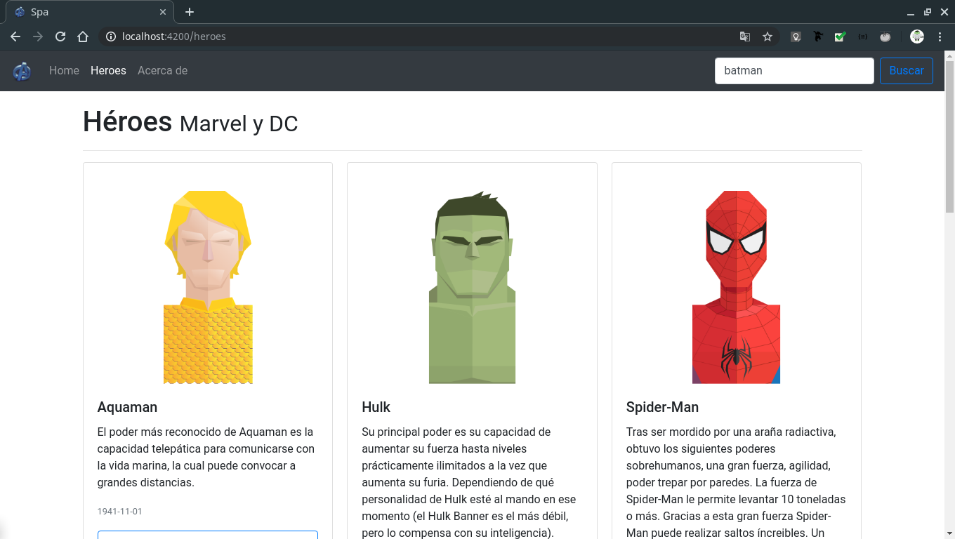Open the tomato timer extension

(x=885, y=36)
